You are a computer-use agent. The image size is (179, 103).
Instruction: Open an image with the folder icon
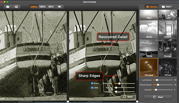point(8,7)
